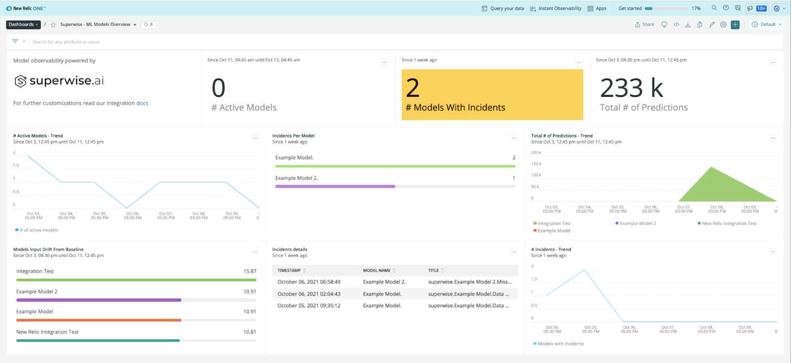Sort the table by TITLE column
Screen dimensions: 791x363
pos(436,271)
